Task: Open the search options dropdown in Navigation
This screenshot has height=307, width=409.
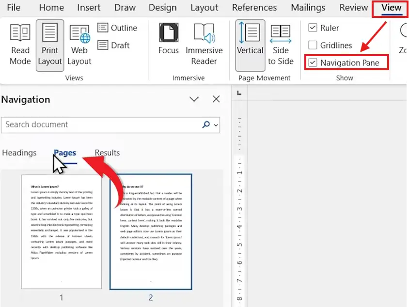Action: (215, 125)
